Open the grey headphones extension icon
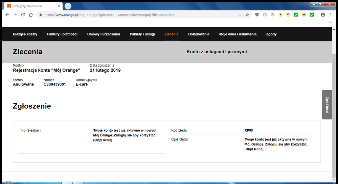This screenshot has width=338, height=184. click(265, 15)
